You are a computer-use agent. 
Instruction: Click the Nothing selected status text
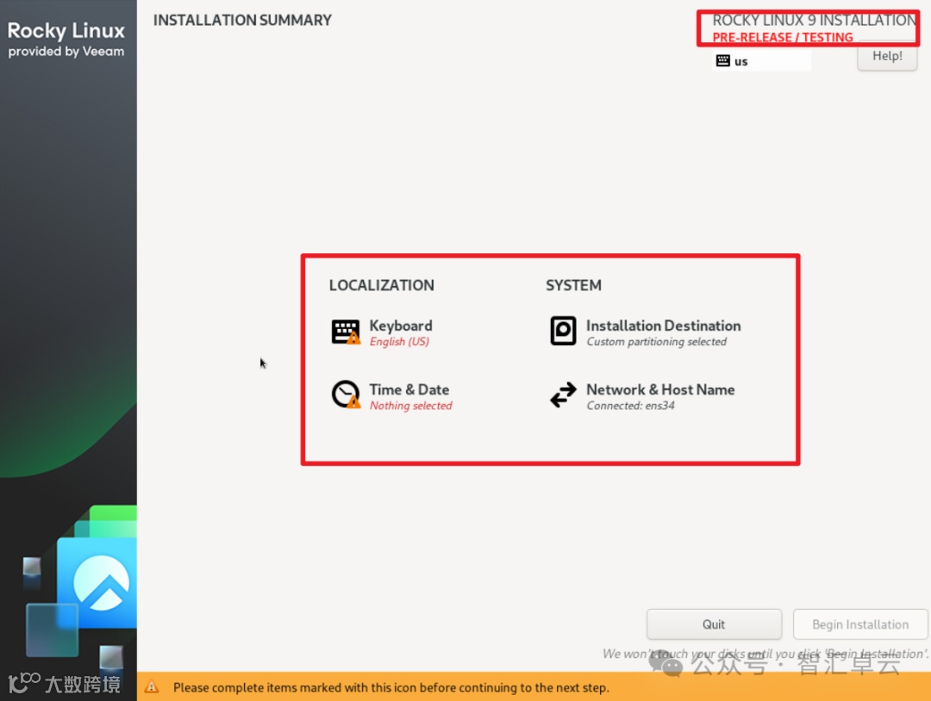(411, 406)
